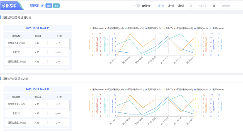
Task: Click 低频加速度Z legend marker in 电机 驱动端 chart
Action: (106, 28)
